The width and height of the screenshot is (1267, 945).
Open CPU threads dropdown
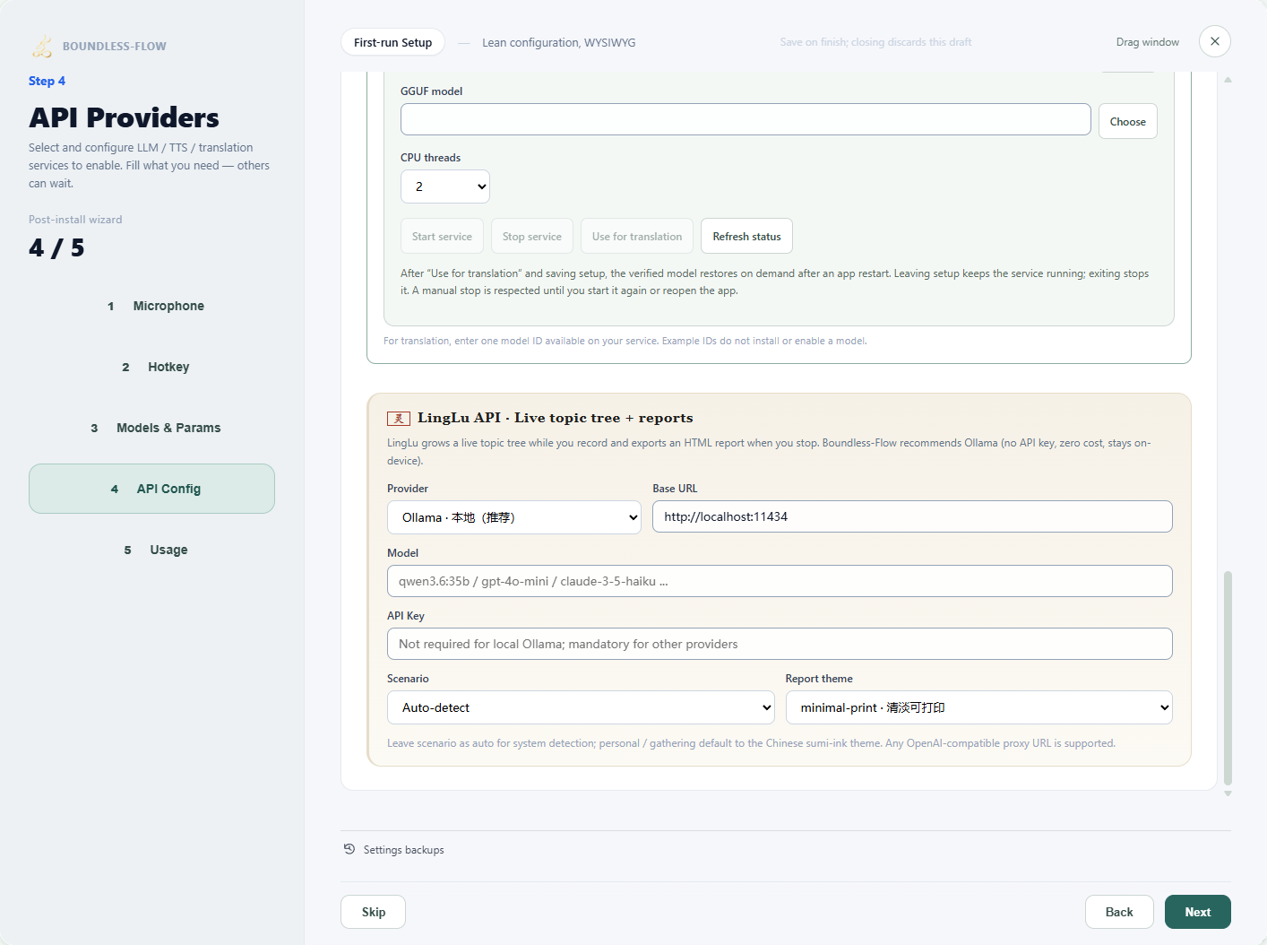[445, 186]
